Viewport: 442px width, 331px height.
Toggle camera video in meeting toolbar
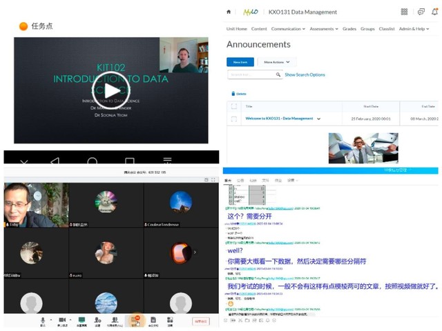tap(61, 321)
